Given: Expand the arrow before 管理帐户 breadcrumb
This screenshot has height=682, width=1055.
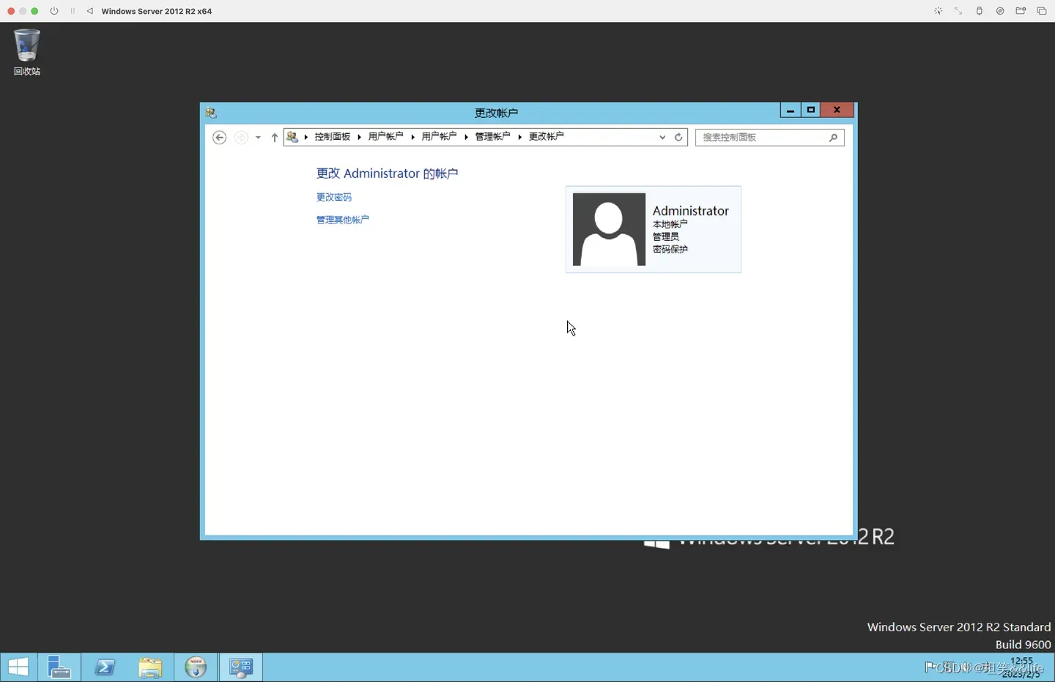Looking at the screenshot, I should (466, 137).
